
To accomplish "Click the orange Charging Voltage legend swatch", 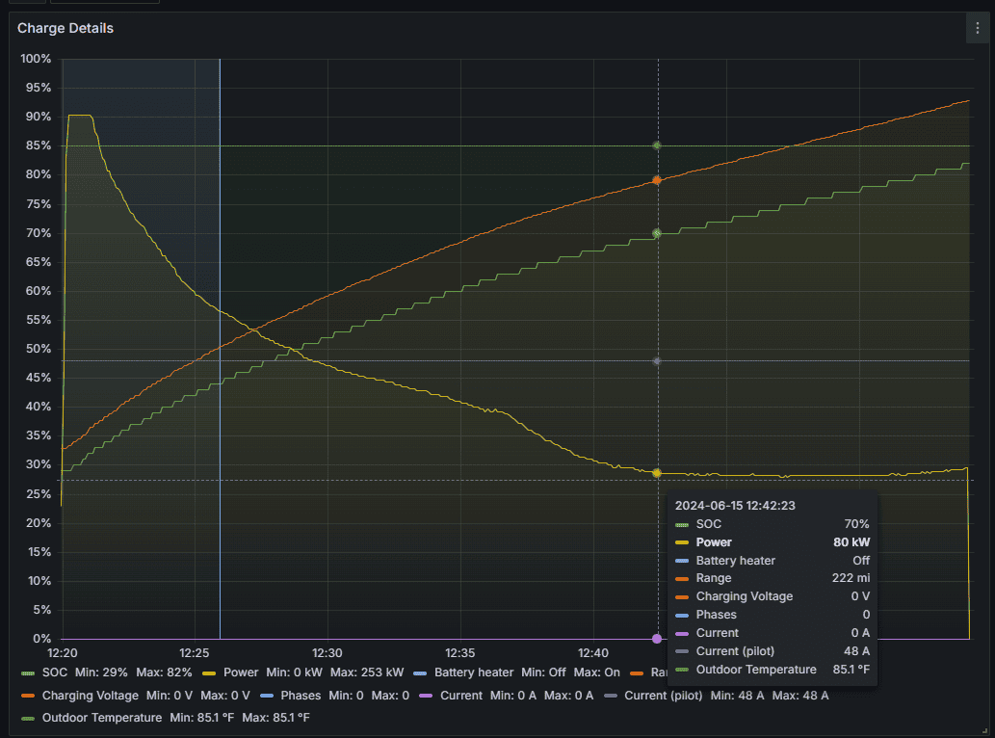I will point(28,697).
